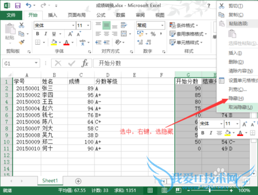This screenshot has height=195, width=258.
Task: Click the Increase Font Size icon in ribbon
Action: click(x=71, y=34)
